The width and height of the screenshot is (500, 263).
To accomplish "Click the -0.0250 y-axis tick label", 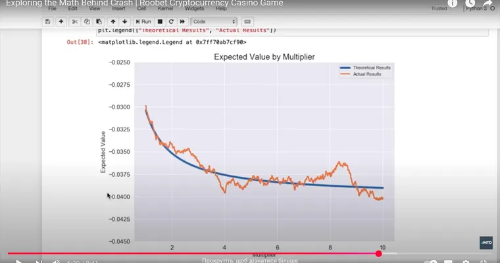I will 119,62.
